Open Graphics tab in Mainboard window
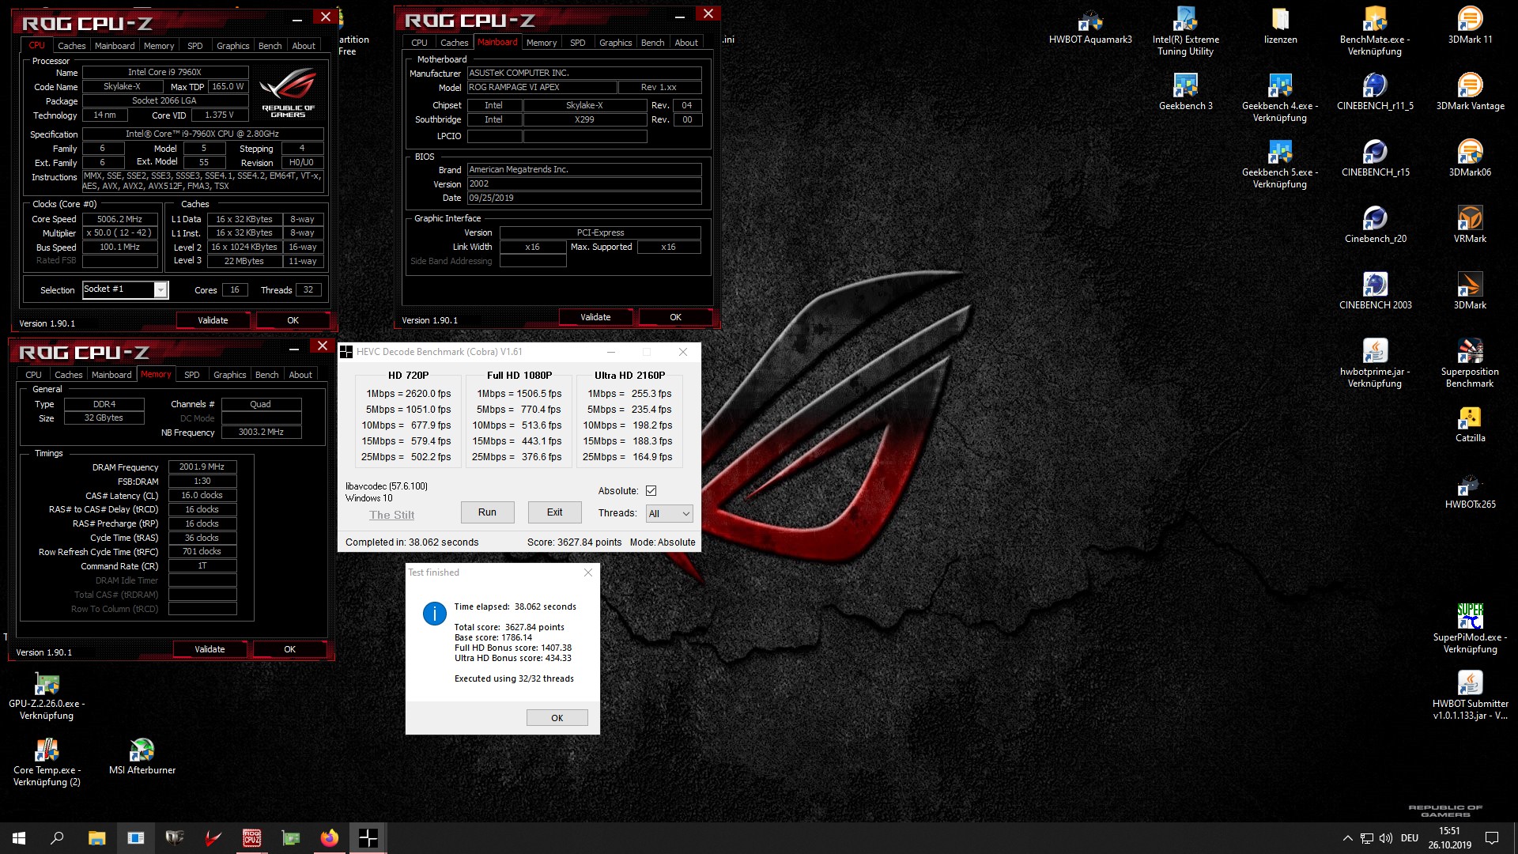This screenshot has width=1518, height=854. [x=615, y=43]
